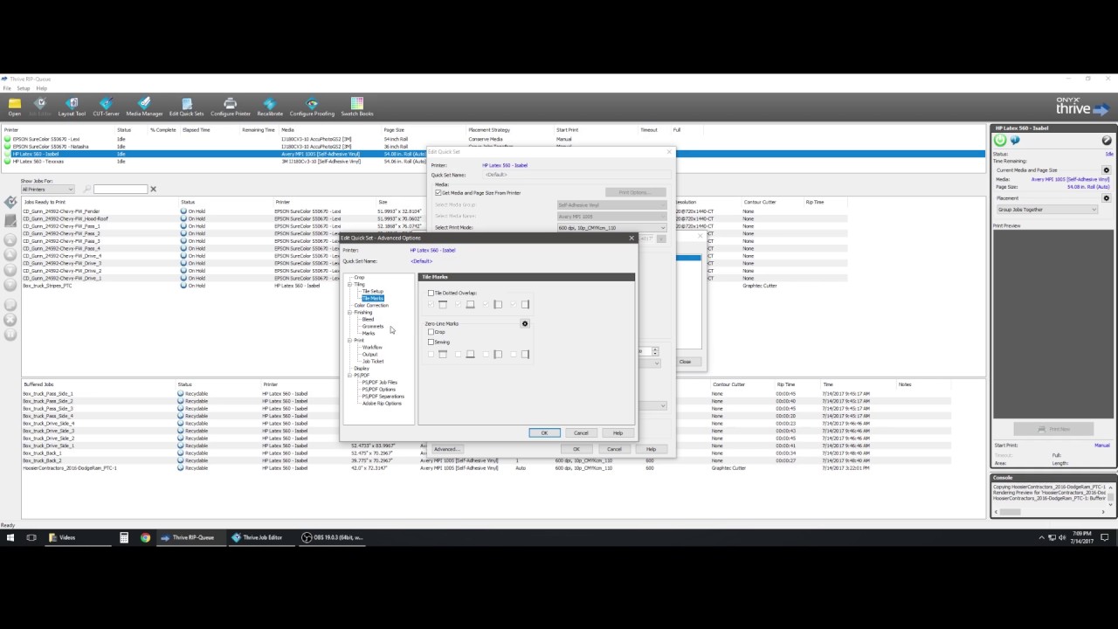Collapse the Tiling tree node

pyautogui.click(x=349, y=285)
